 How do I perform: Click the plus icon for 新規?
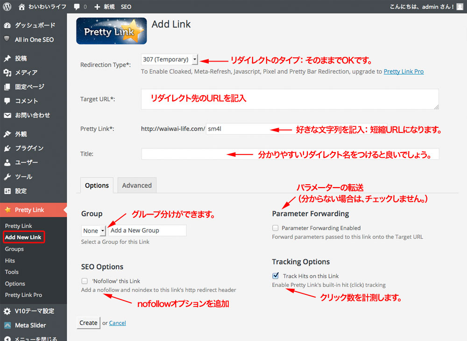(x=97, y=7)
